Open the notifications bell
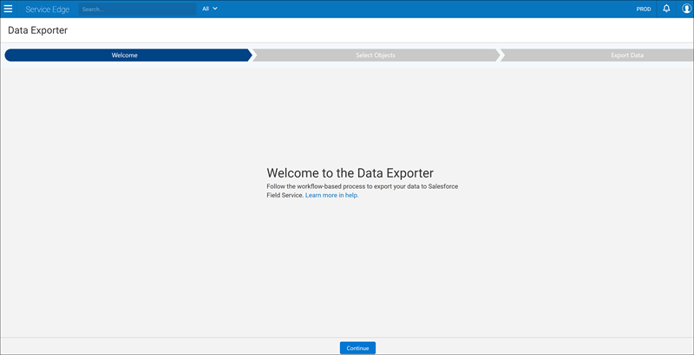This screenshot has width=694, height=355. 666,9
